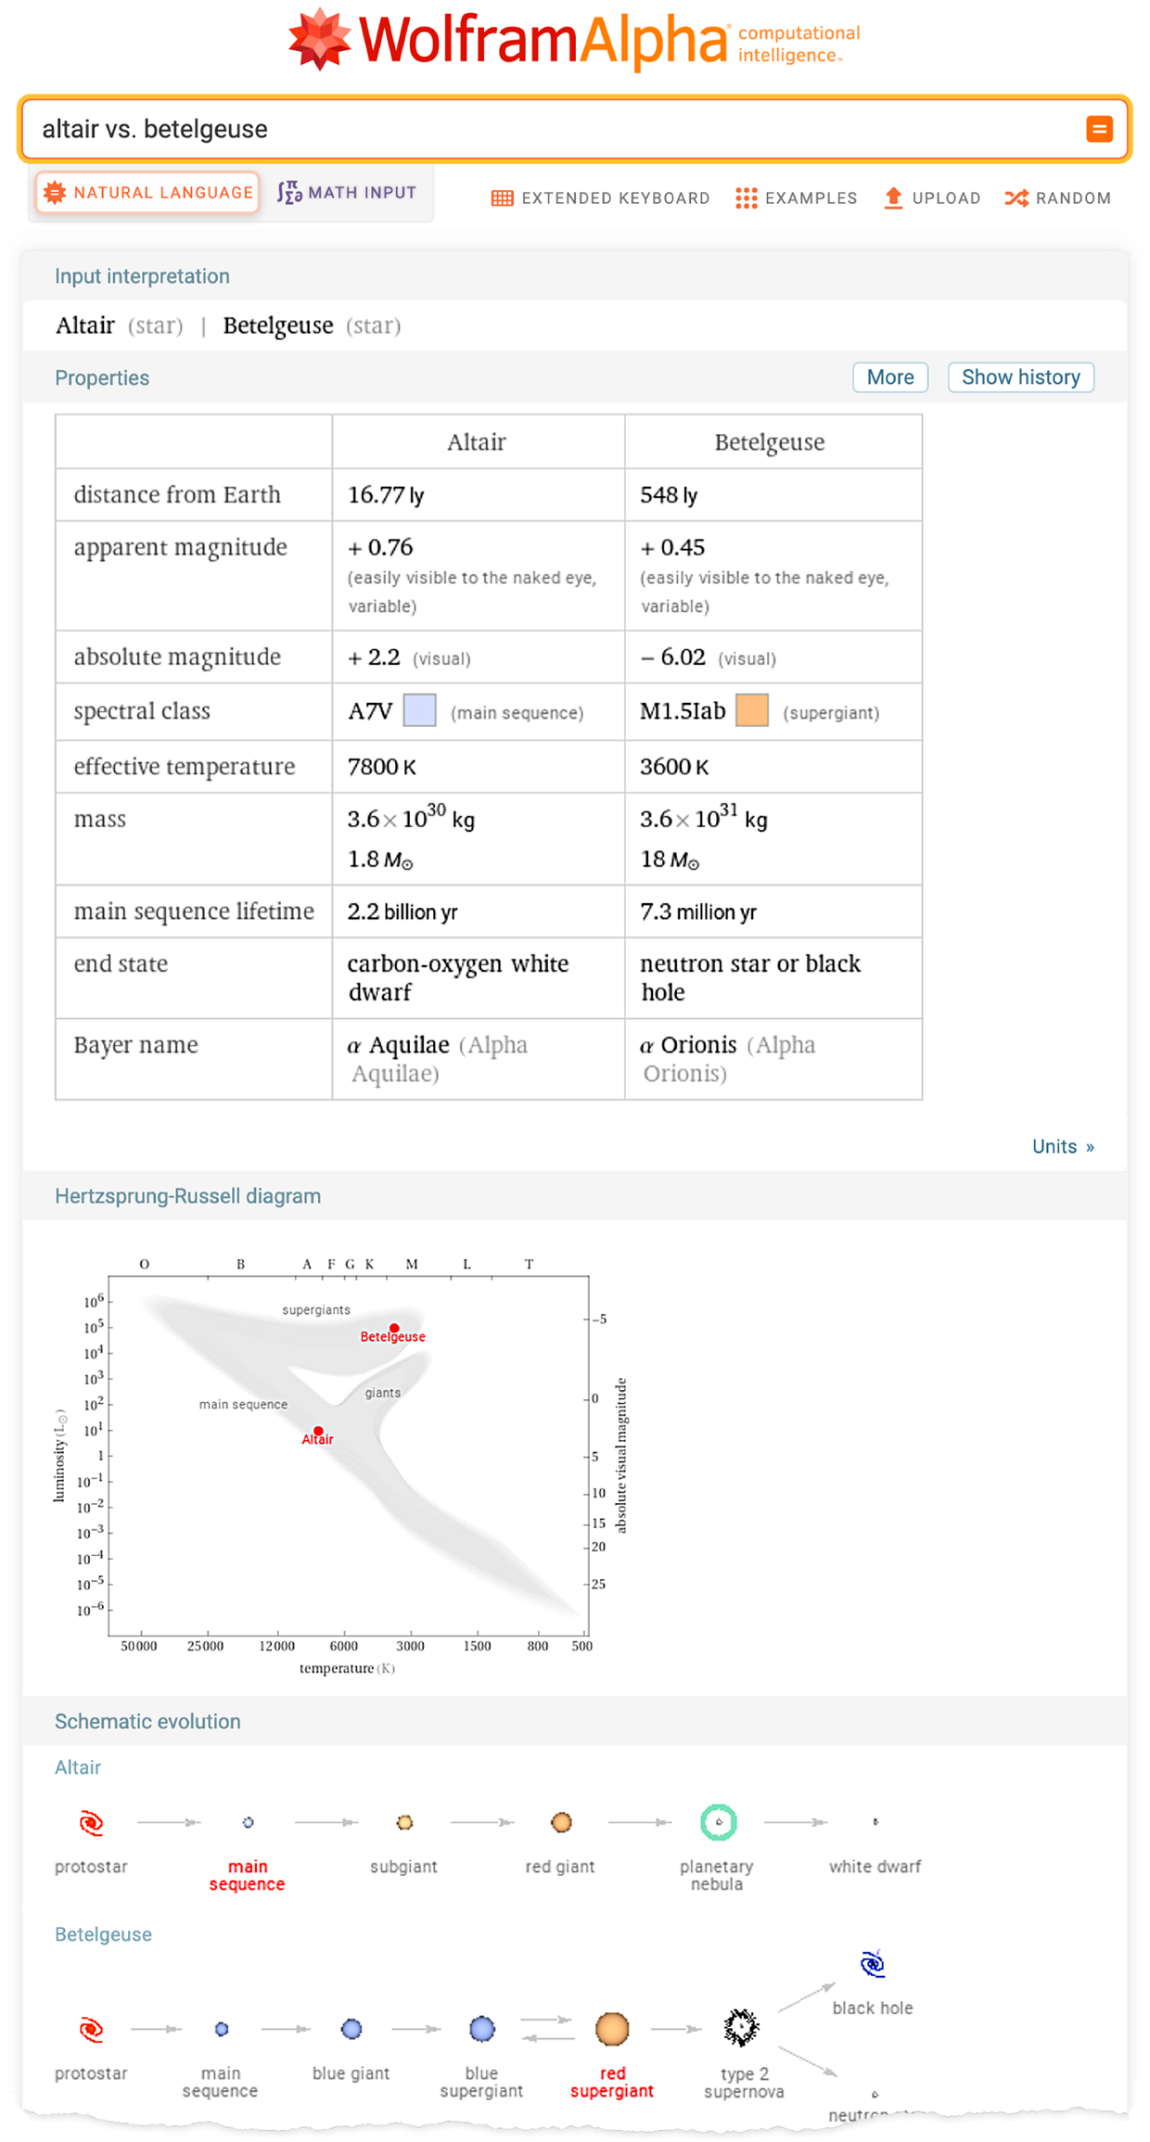The width and height of the screenshot is (1150, 2142).
Task: Click Betelgeuse's red supergiant icon
Action: click(612, 2029)
